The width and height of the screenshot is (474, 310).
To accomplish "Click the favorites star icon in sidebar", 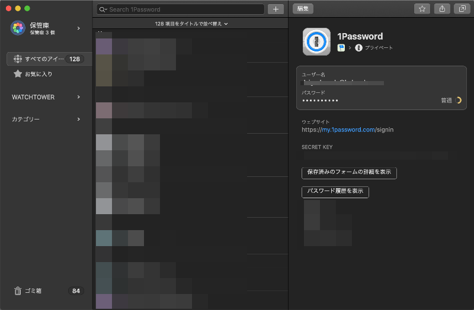I will pyautogui.click(x=18, y=73).
